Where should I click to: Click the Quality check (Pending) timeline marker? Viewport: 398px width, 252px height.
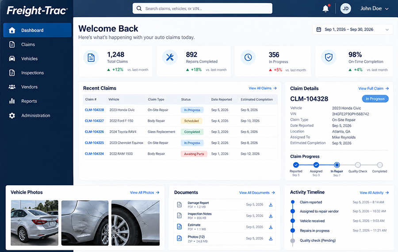point(293,241)
